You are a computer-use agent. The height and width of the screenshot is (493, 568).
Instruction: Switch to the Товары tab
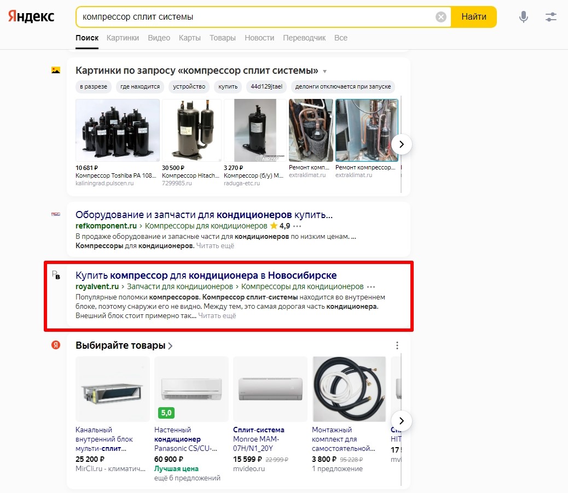point(222,38)
